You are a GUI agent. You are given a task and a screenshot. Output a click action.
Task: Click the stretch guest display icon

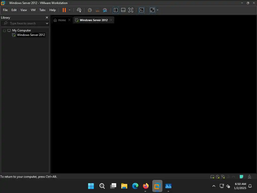[152, 10]
